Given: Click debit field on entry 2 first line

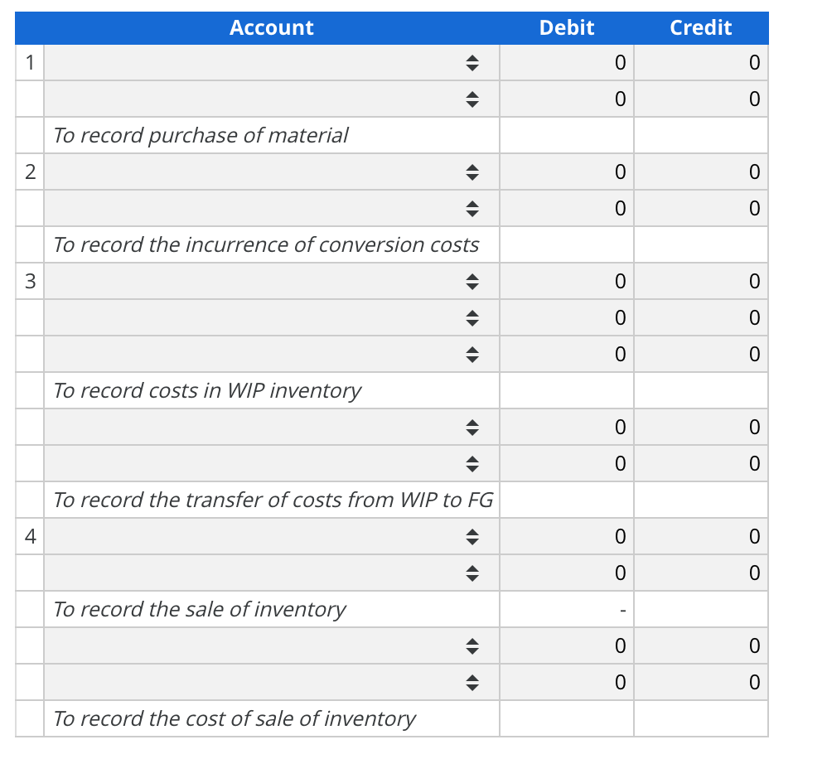Looking at the screenshot, I should pyautogui.click(x=567, y=172).
